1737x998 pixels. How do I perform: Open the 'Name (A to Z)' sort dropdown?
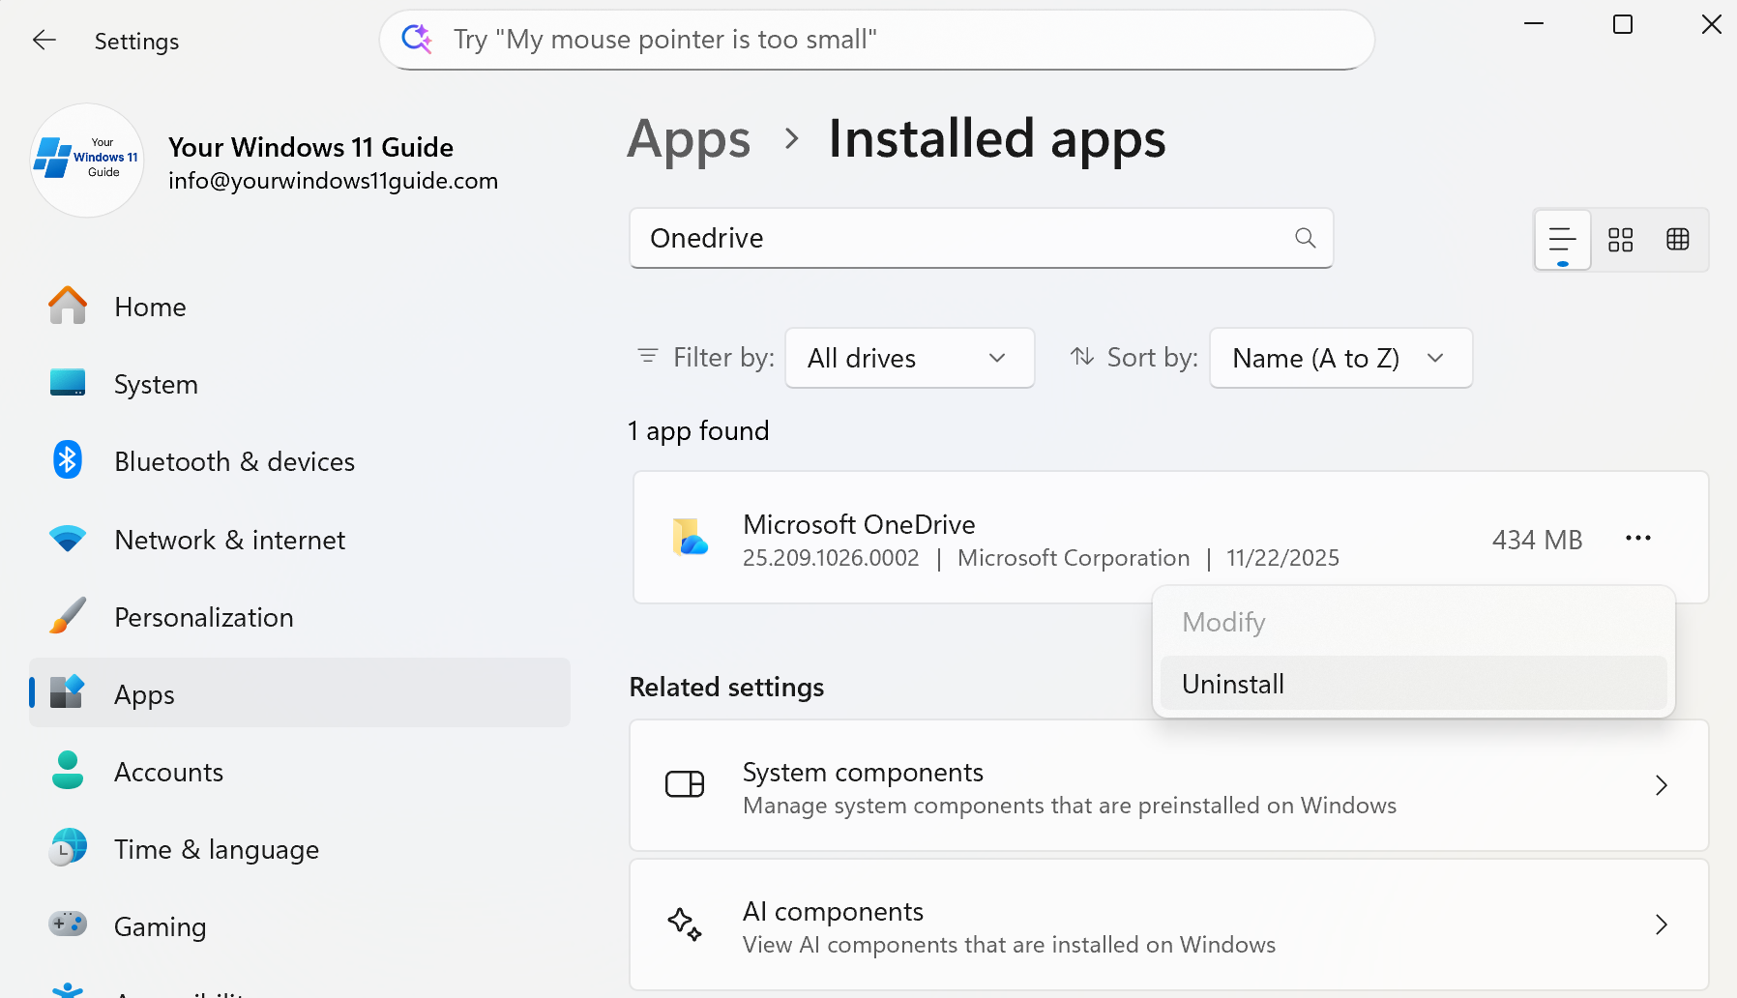(1340, 358)
